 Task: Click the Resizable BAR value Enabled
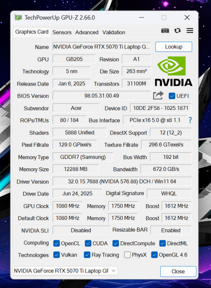click(171, 230)
